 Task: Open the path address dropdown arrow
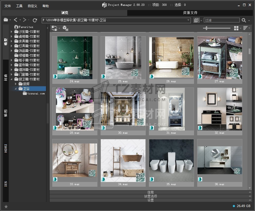click(188, 20)
